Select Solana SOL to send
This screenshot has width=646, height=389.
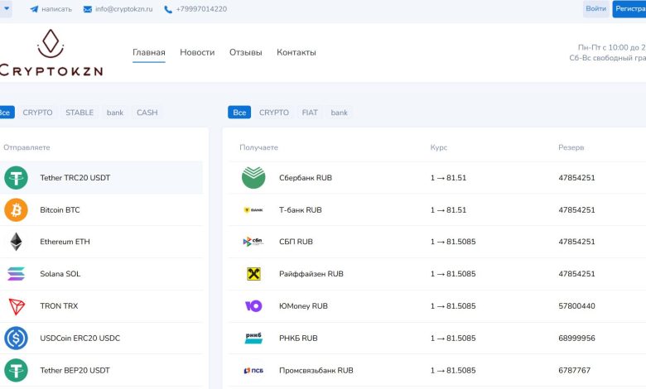(x=101, y=274)
